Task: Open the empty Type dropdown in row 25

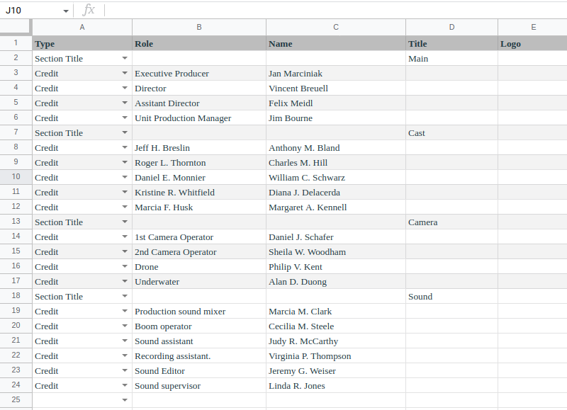Action: (x=125, y=400)
